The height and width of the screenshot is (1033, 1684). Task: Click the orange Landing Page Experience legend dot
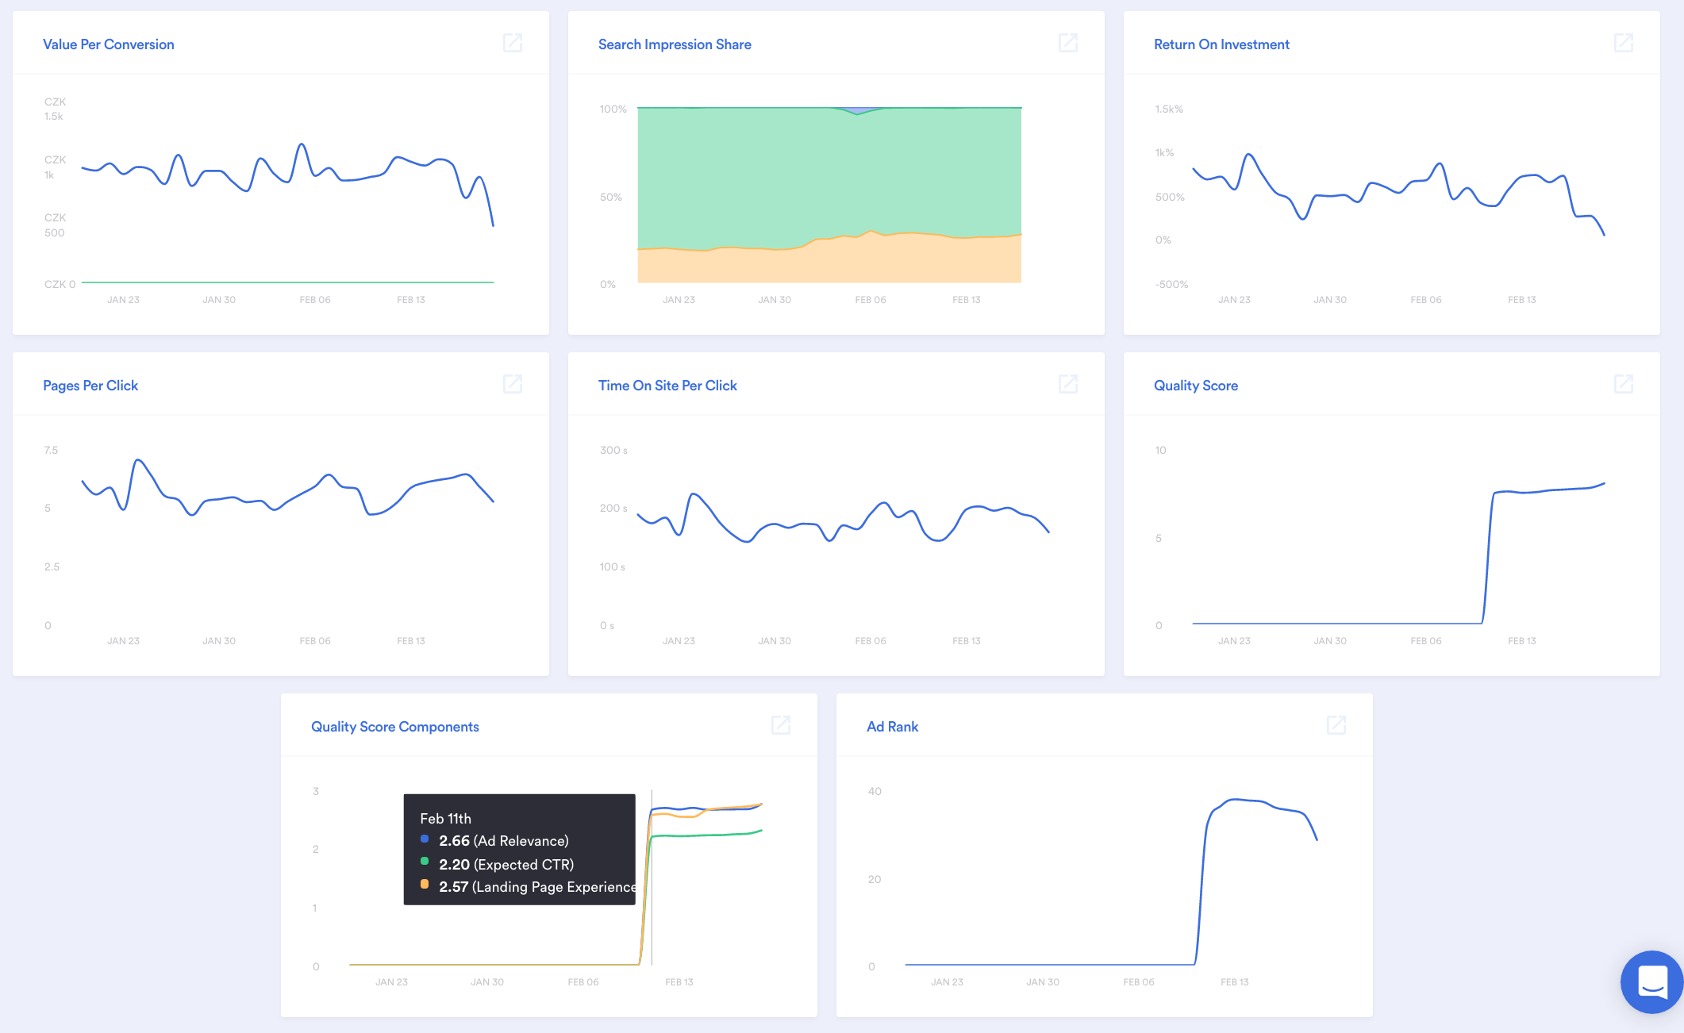(x=425, y=885)
